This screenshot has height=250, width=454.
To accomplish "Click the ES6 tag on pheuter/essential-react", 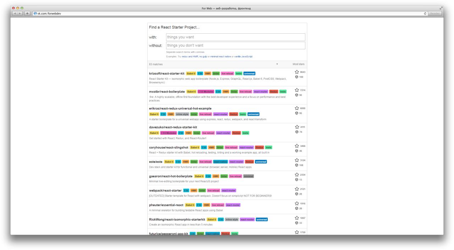I will (x=199, y=205).
